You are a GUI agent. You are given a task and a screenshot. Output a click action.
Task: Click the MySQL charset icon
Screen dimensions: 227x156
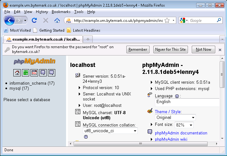coord(78,112)
